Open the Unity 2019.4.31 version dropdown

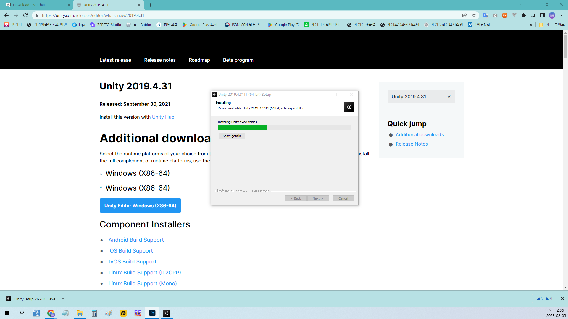tap(421, 97)
